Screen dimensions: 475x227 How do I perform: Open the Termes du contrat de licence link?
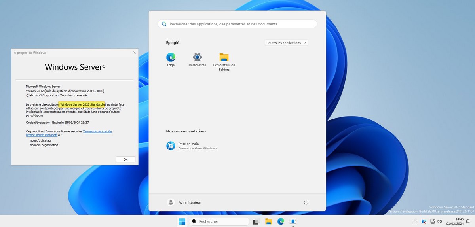[x=97, y=131]
